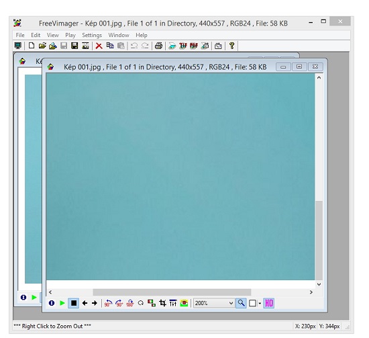Go to next image with right arrow

(95, 303)
